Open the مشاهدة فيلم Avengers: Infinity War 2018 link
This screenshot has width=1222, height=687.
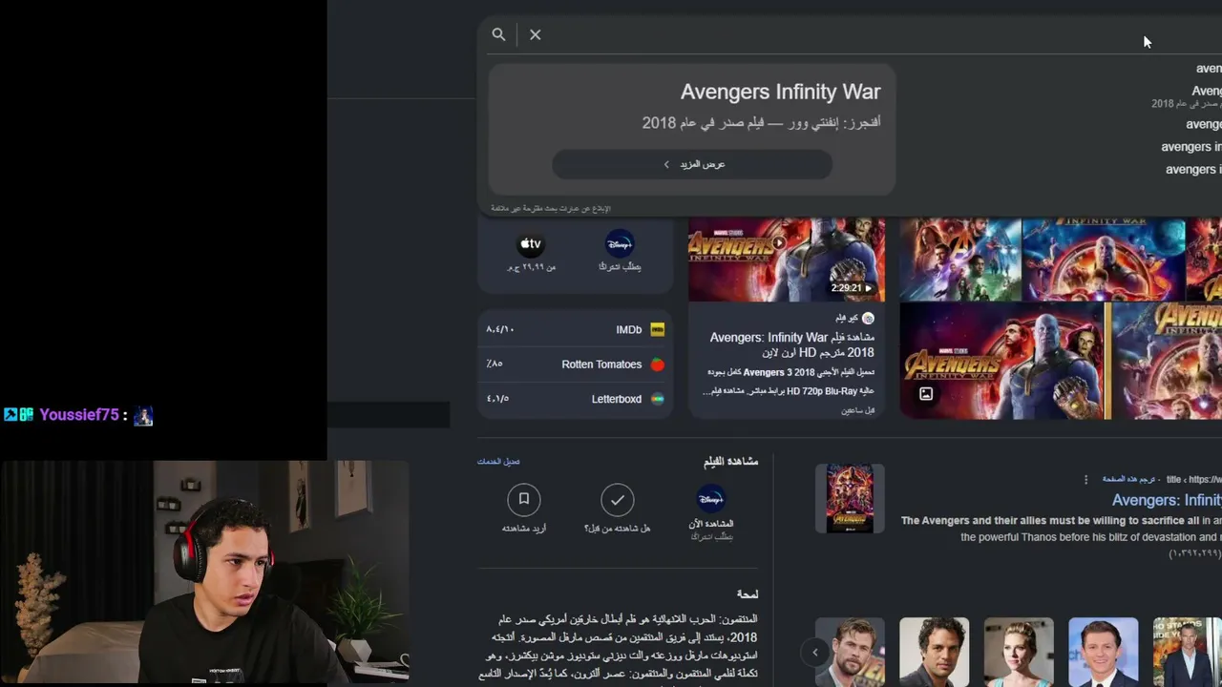pyautogui.click(x=791, y=344)
